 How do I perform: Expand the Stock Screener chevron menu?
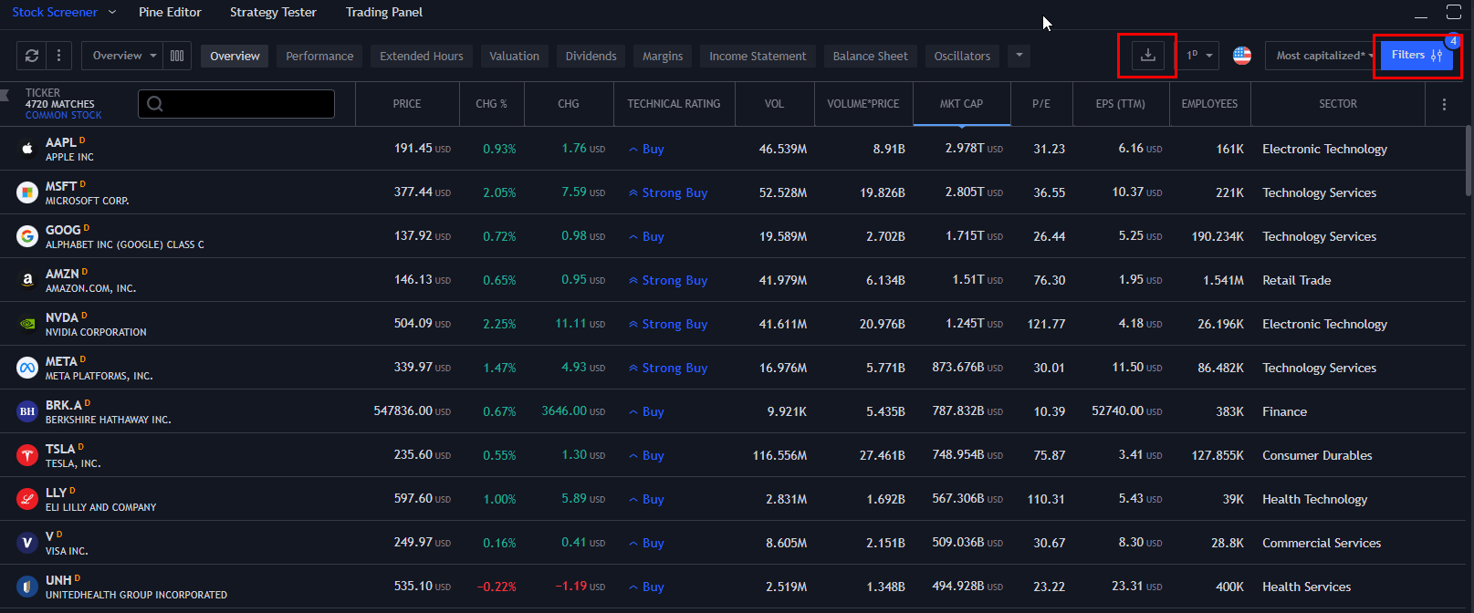tap(112, 12)
